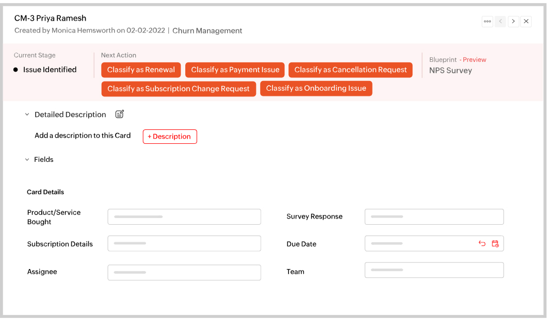
Task: Click the NPS Survey blueprint name
Action: 451,71
